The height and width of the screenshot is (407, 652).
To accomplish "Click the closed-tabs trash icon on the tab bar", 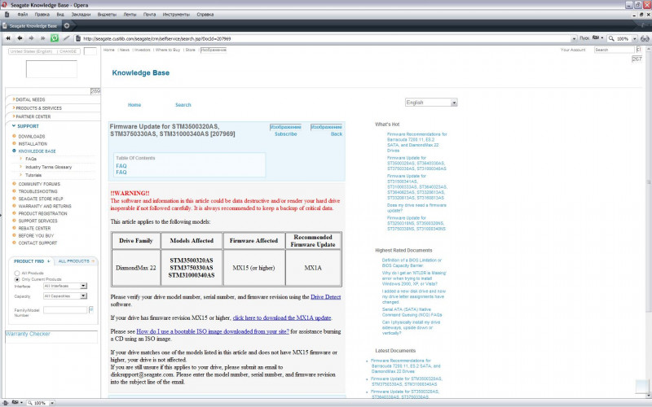I will tap(645, 25).
